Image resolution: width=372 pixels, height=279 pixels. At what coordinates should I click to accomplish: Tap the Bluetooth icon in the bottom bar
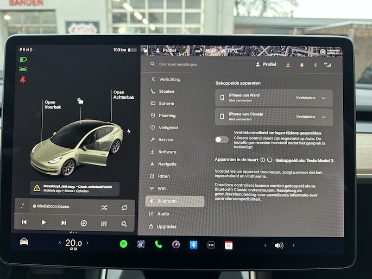click(193, 244)
